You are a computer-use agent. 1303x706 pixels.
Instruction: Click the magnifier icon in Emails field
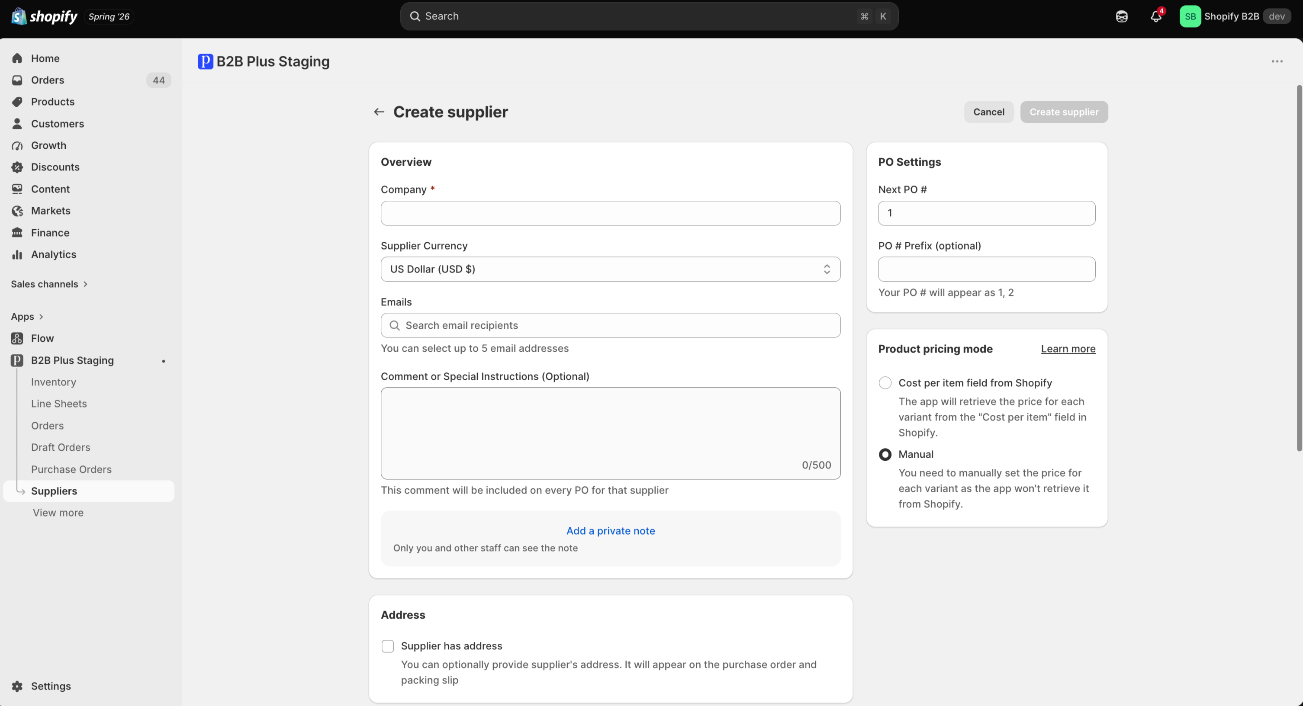[x=395, y=325]
